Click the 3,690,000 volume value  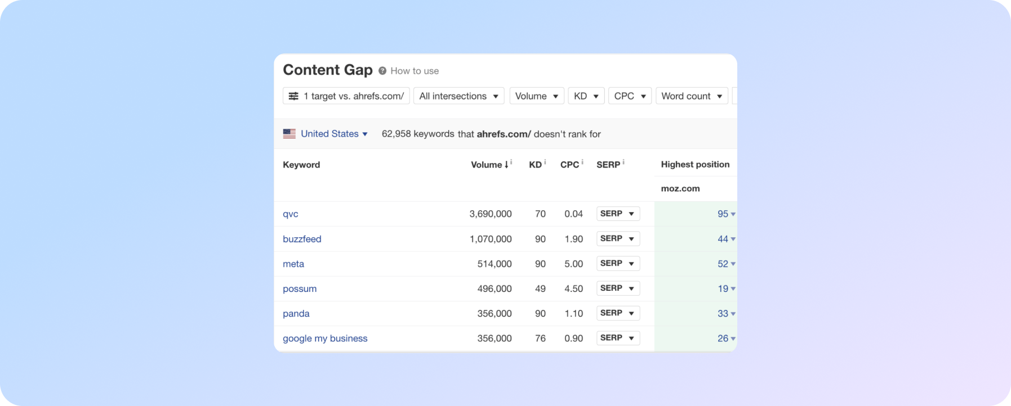coord(491,214)
